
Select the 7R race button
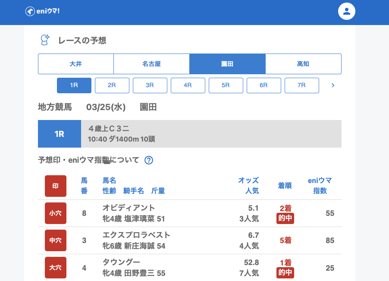click(x=301, y=85)
